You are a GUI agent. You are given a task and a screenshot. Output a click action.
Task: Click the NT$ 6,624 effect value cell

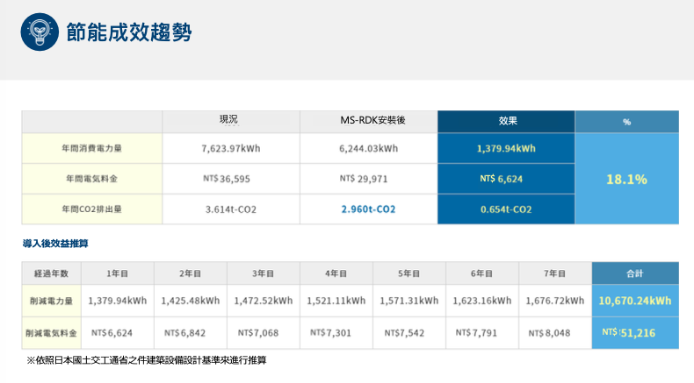pos(506,179)
